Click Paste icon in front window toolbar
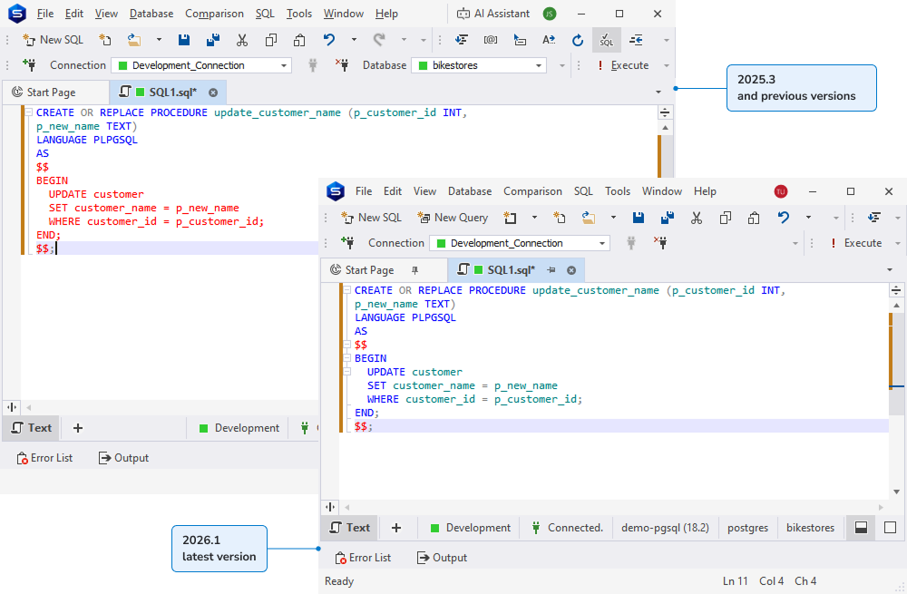Image resolution: width=907 pixels, height=594 pixels. click(x=753, y=218)
